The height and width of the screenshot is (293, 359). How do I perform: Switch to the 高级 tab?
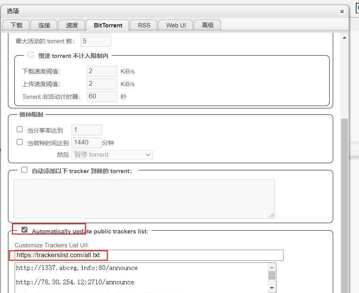208,25
